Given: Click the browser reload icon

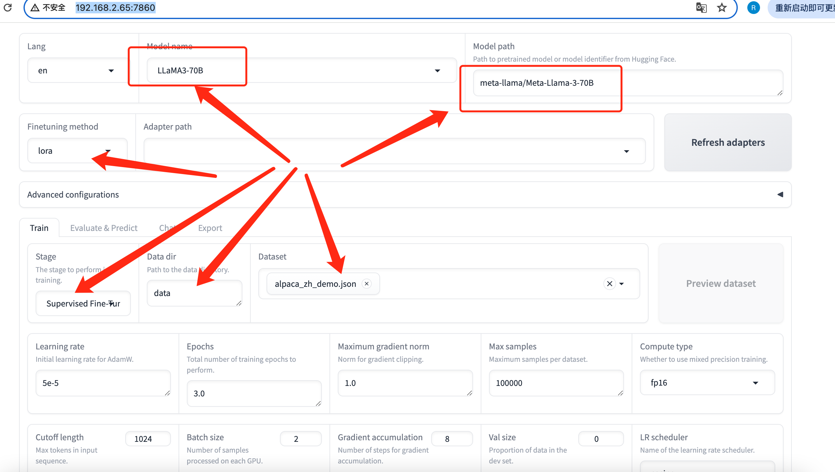Looking at the screenshot, I should pyautogui.click(x=8, y=7).
